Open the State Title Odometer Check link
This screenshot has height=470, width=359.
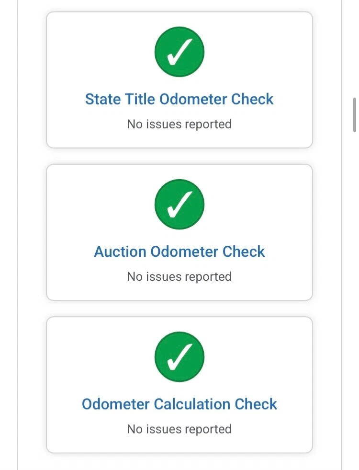tap(179, 99)
